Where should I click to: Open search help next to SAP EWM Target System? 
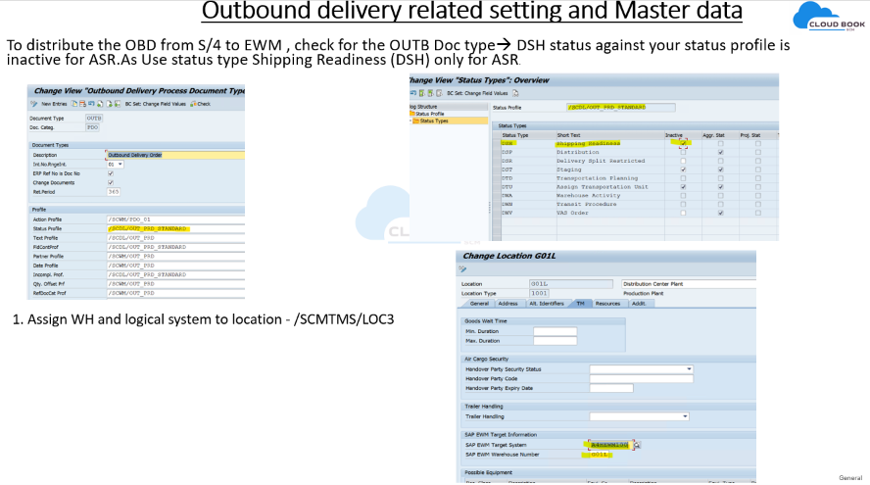tap(637, 445)
